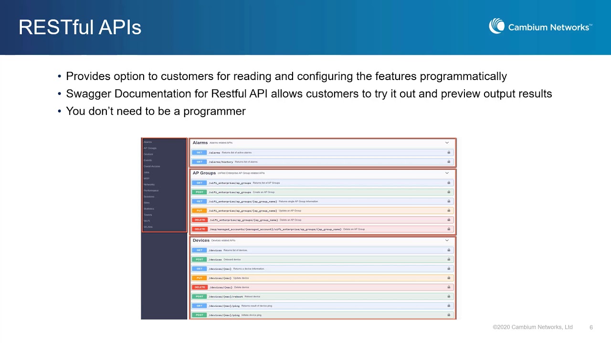Click POST badge for 'Initiate device ping'
This screenshot has height=343, width=611.
click(x=200, y=315)
